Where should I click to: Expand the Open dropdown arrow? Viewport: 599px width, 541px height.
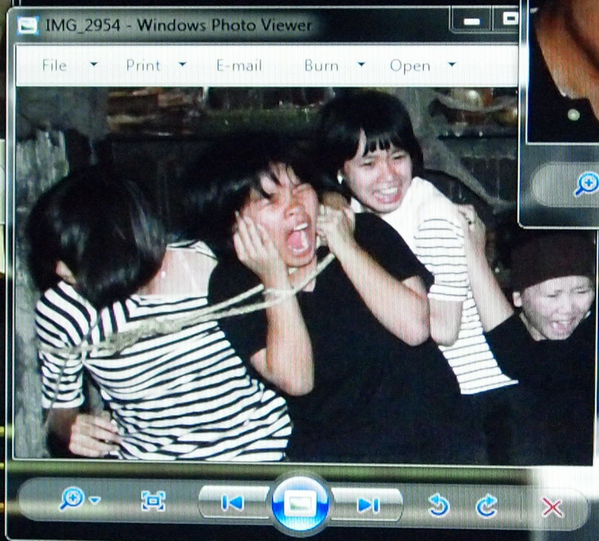[x=452, y=64]
